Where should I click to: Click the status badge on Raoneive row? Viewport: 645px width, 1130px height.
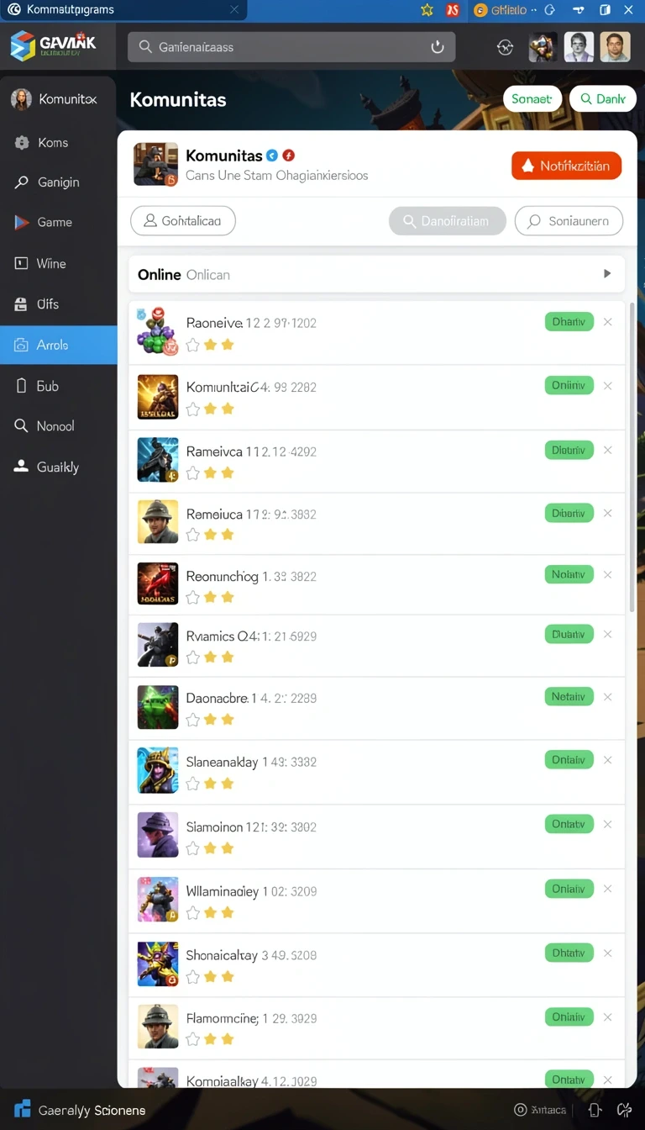(569, 322)
